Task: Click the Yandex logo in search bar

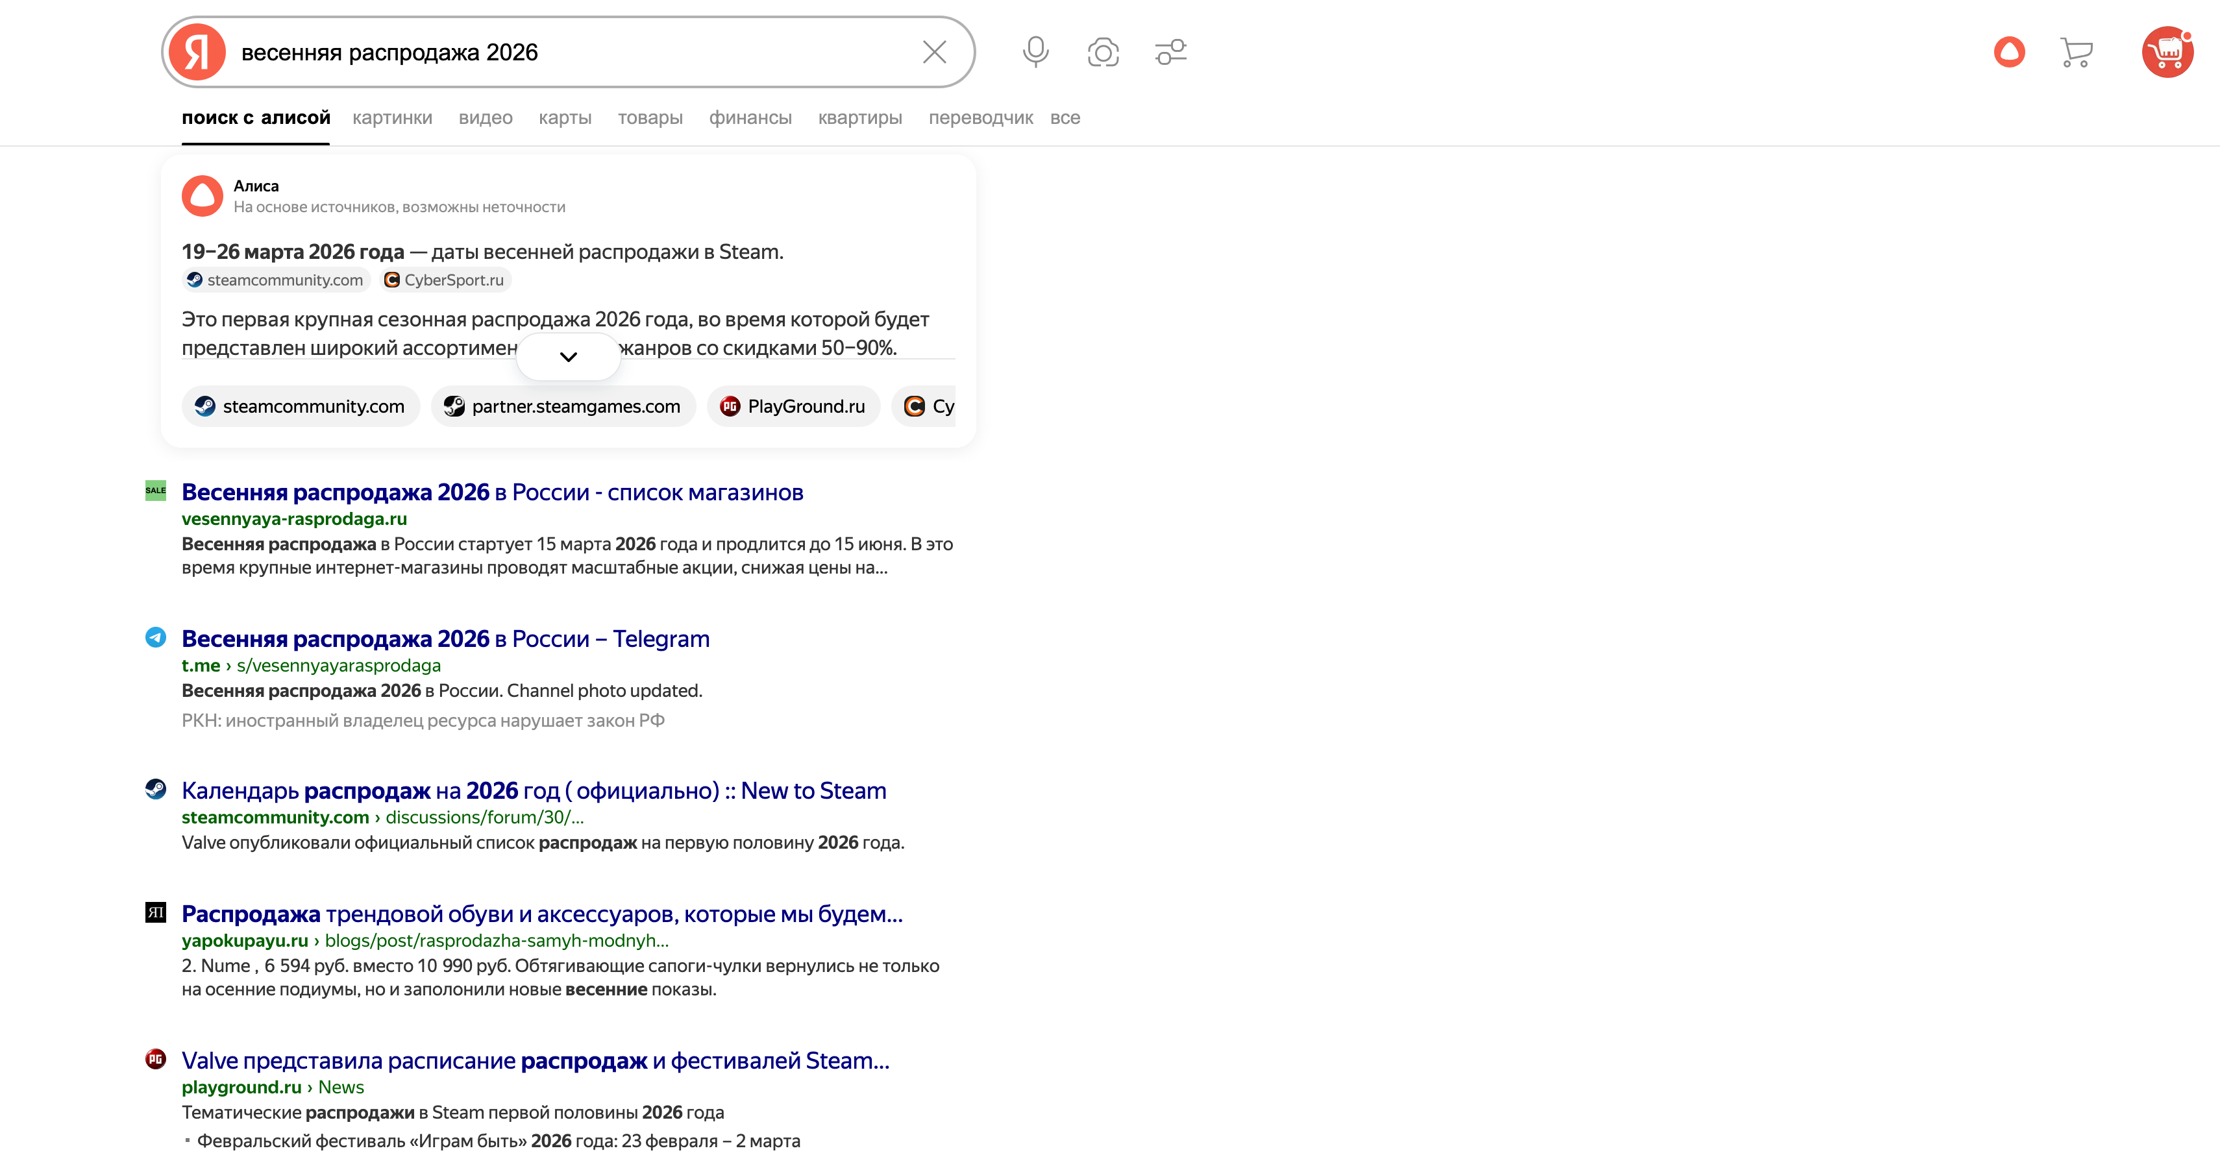Action: point(197,53)
